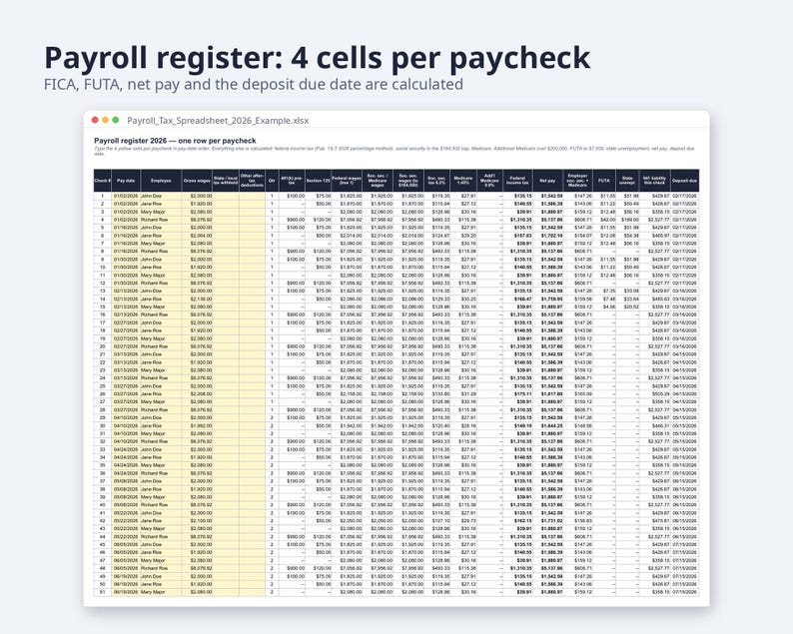Select the $2,208.00 gross wages cell
The image size is (793, 634).
[x=197, y=393]
